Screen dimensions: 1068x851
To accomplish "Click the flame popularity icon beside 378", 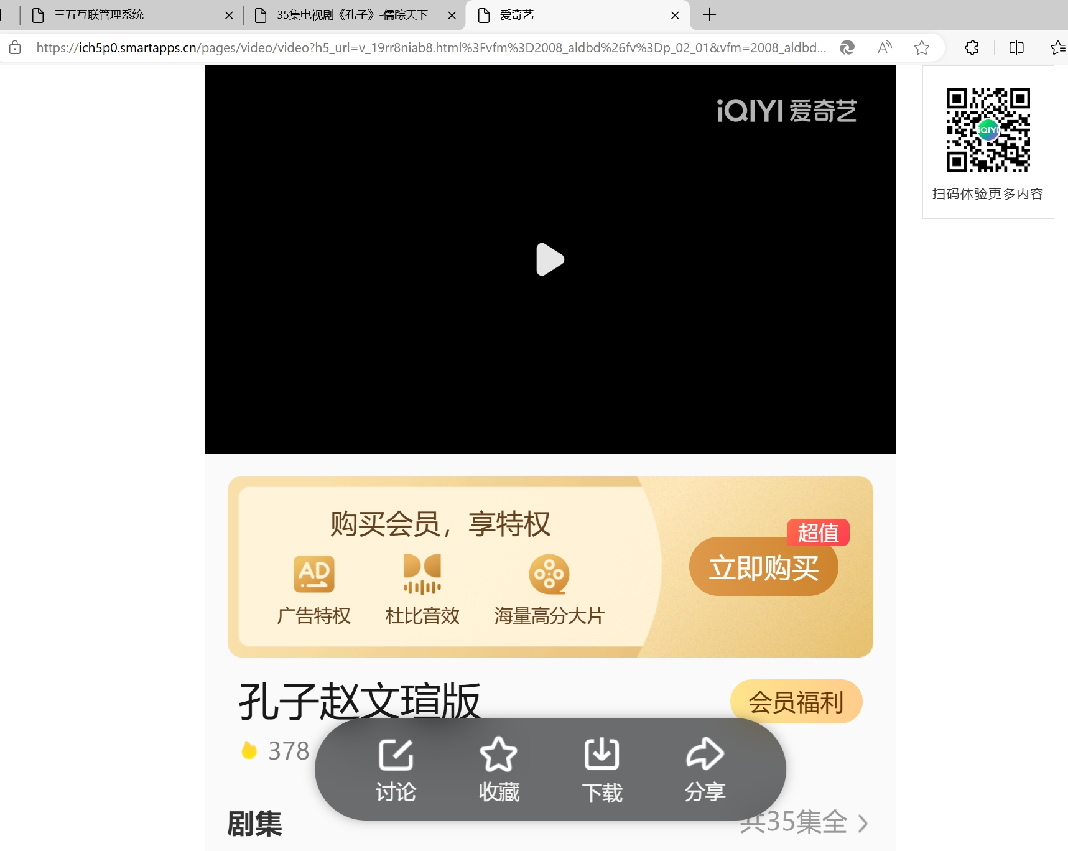I will click(249, 751).
